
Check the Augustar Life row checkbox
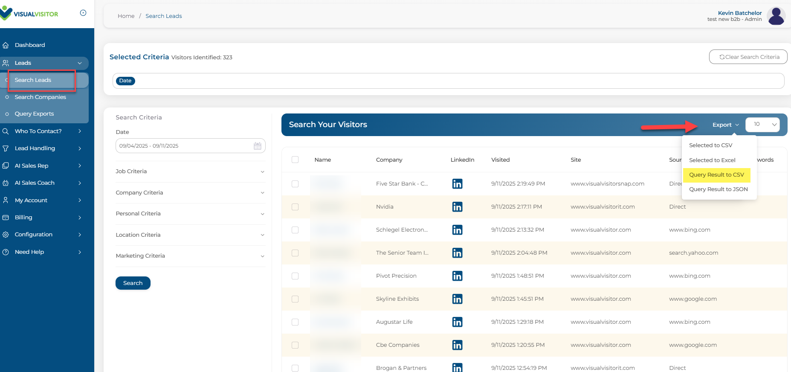(x=295, y=322)
